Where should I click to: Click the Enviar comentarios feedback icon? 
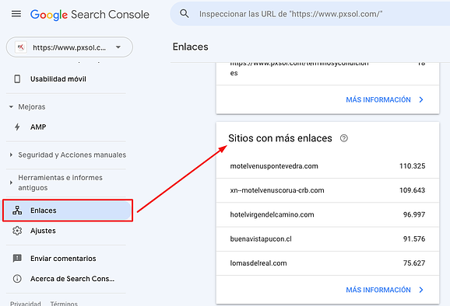(17, 259)
